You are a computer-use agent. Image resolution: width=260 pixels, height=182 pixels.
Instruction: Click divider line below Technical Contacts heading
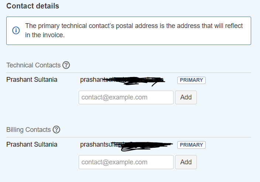pyautogui.click(x=129, y=73)
